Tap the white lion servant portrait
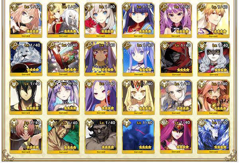This screenshot has height=163, width=239. (x=26, y=59)
